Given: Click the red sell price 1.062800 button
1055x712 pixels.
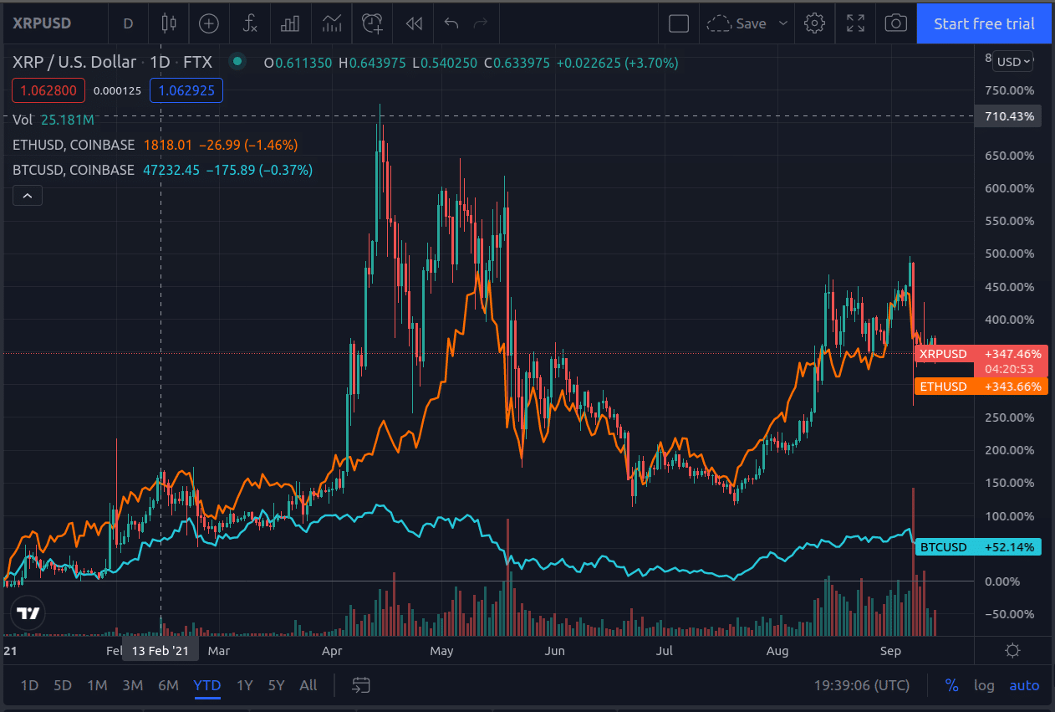Looking at the screenshot, I should pos(48,90).
